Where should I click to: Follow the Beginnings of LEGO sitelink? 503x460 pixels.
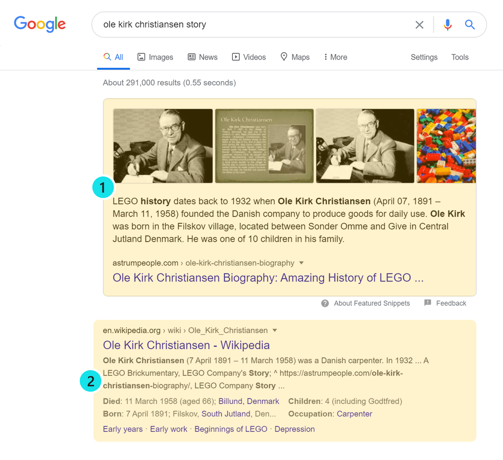[x=231, y=429]
